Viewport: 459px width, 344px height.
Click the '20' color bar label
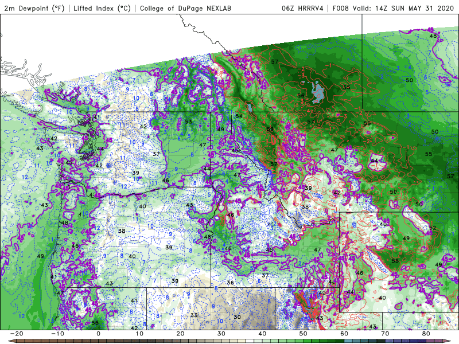[180, 334]
